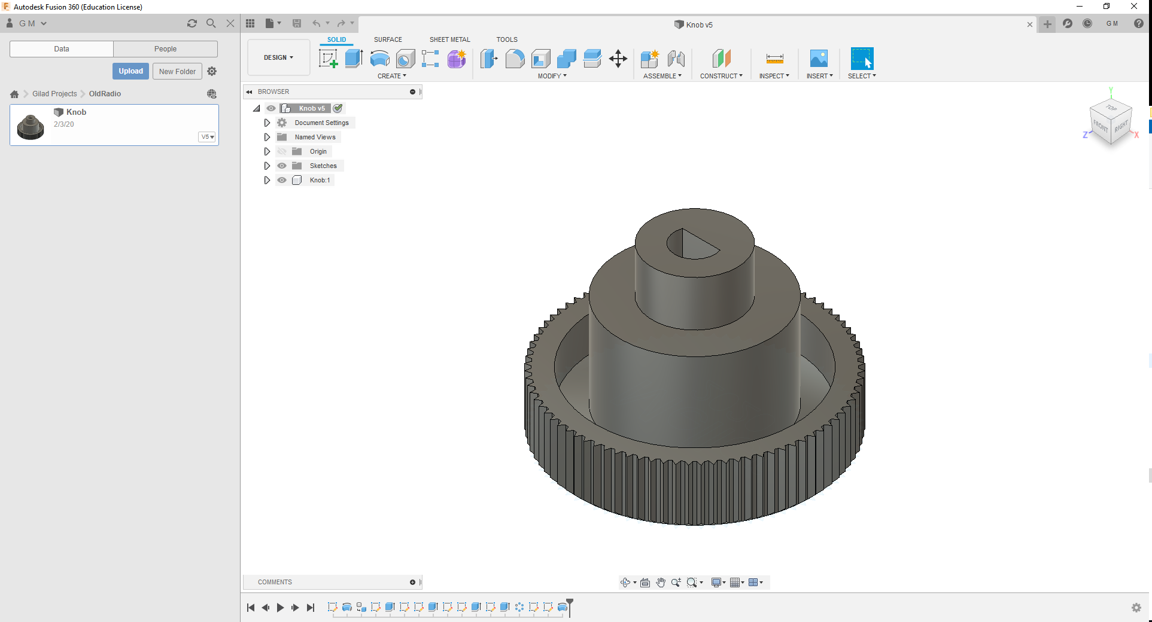Show the Origin folder

click(282, 151)
